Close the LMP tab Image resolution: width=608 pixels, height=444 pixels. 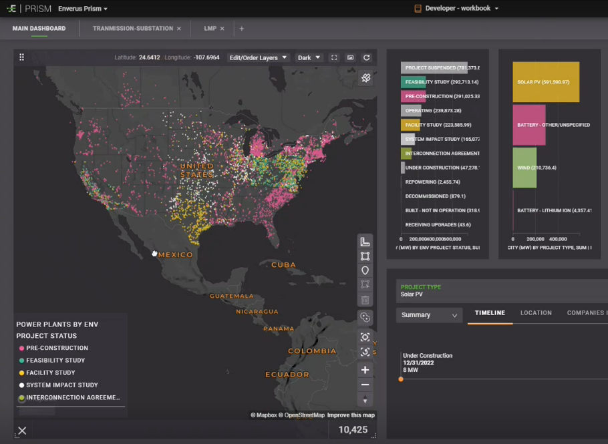pos(222,29)
